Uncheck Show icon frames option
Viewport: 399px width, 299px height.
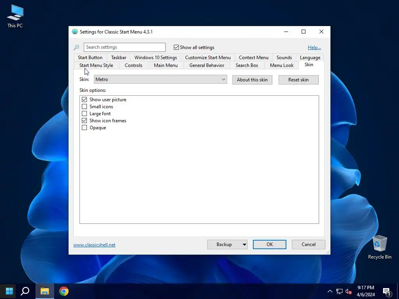pos(84,121)
